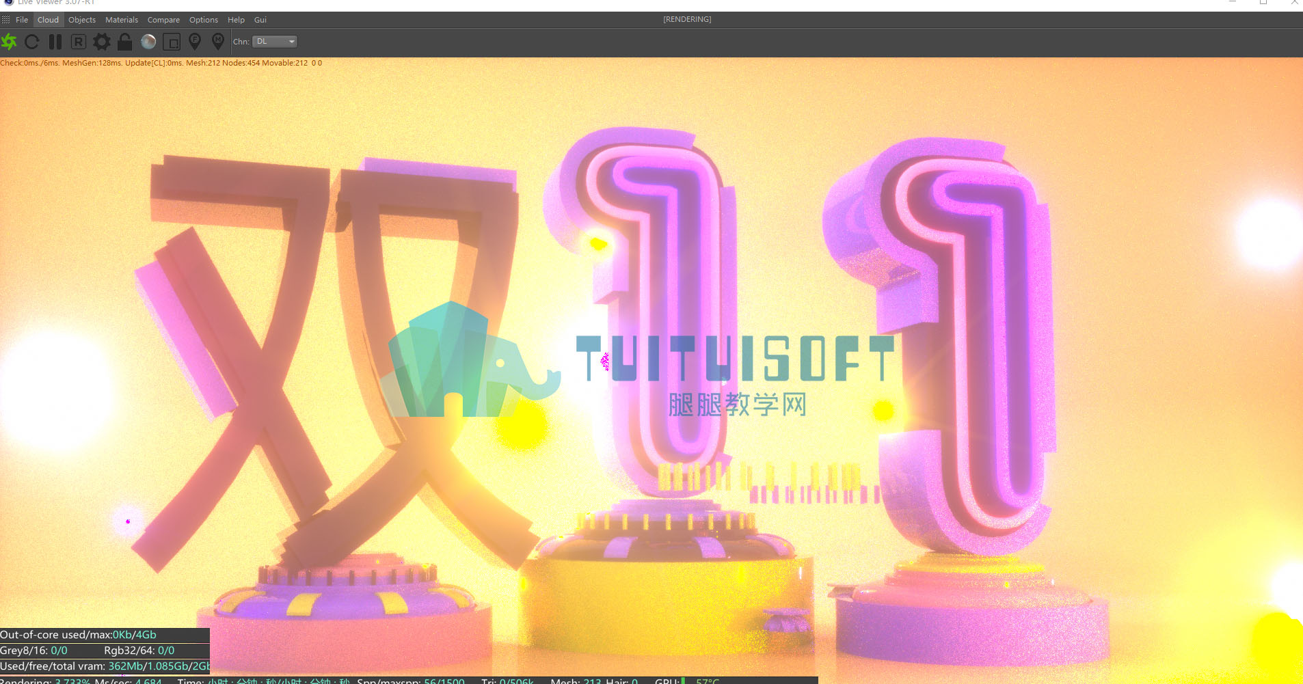Click the dotted grip handle left of File
The height and width of the screenshot is (684, 1303).
tap(5, 20)
